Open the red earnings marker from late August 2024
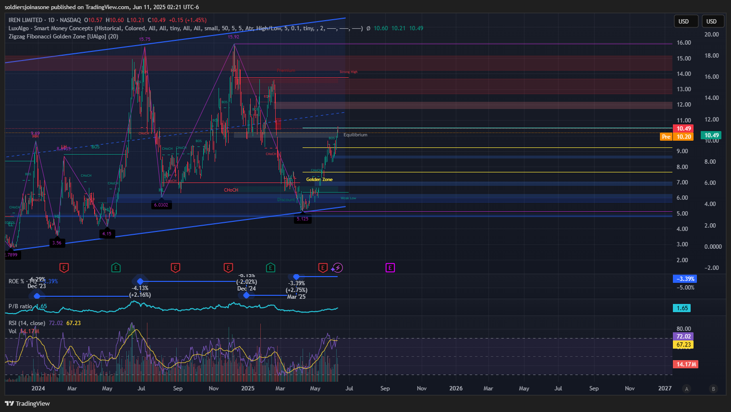The image size is (731, 412). click(175, 267)
